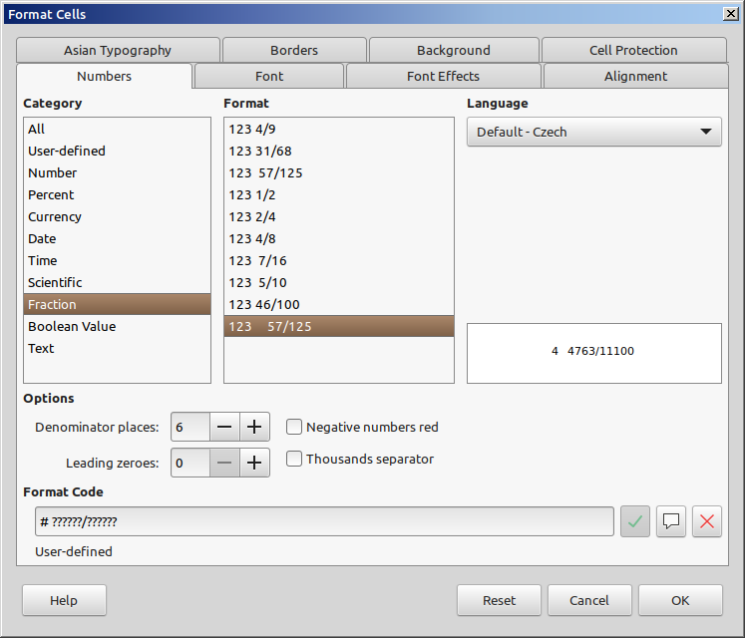Select the Scientific category
Viewport: 745px width, 638px height.
tap(117, 282)
